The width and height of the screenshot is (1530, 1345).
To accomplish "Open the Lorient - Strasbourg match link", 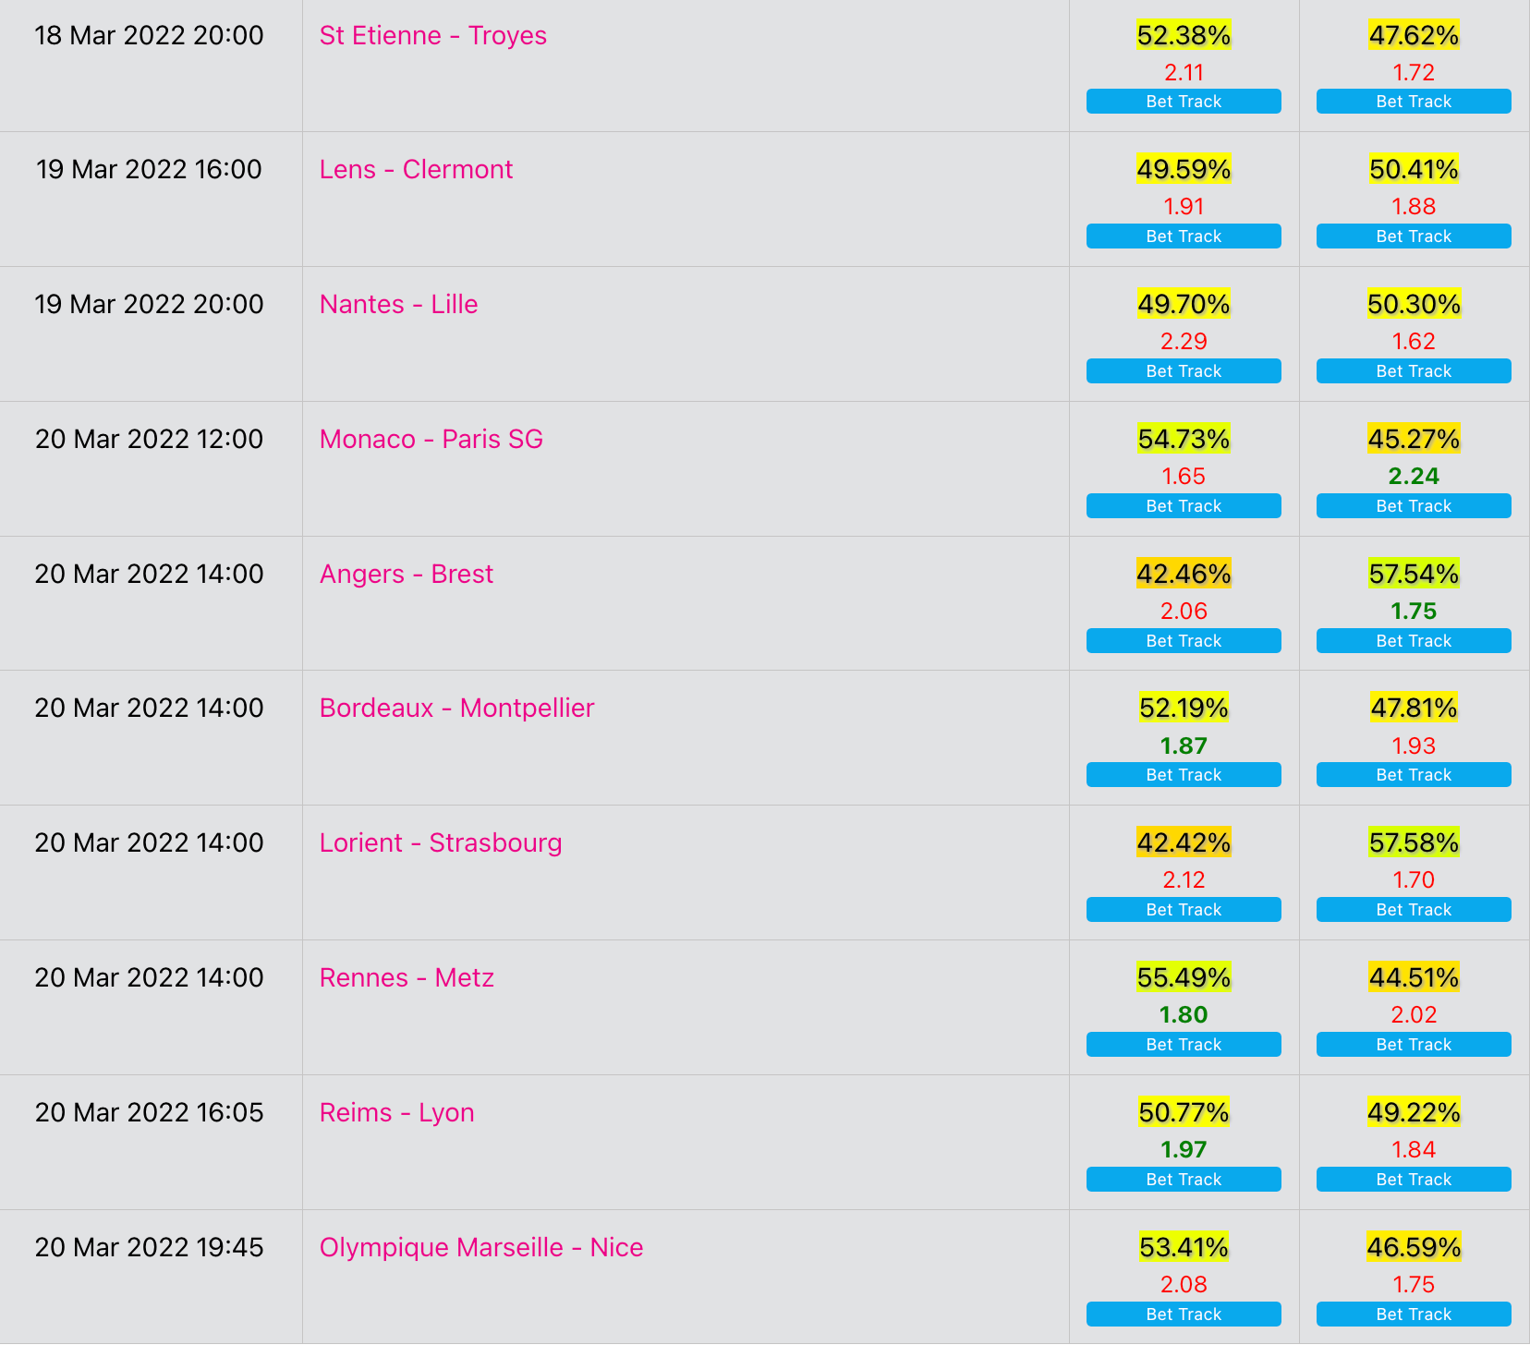I will [441, 843].
